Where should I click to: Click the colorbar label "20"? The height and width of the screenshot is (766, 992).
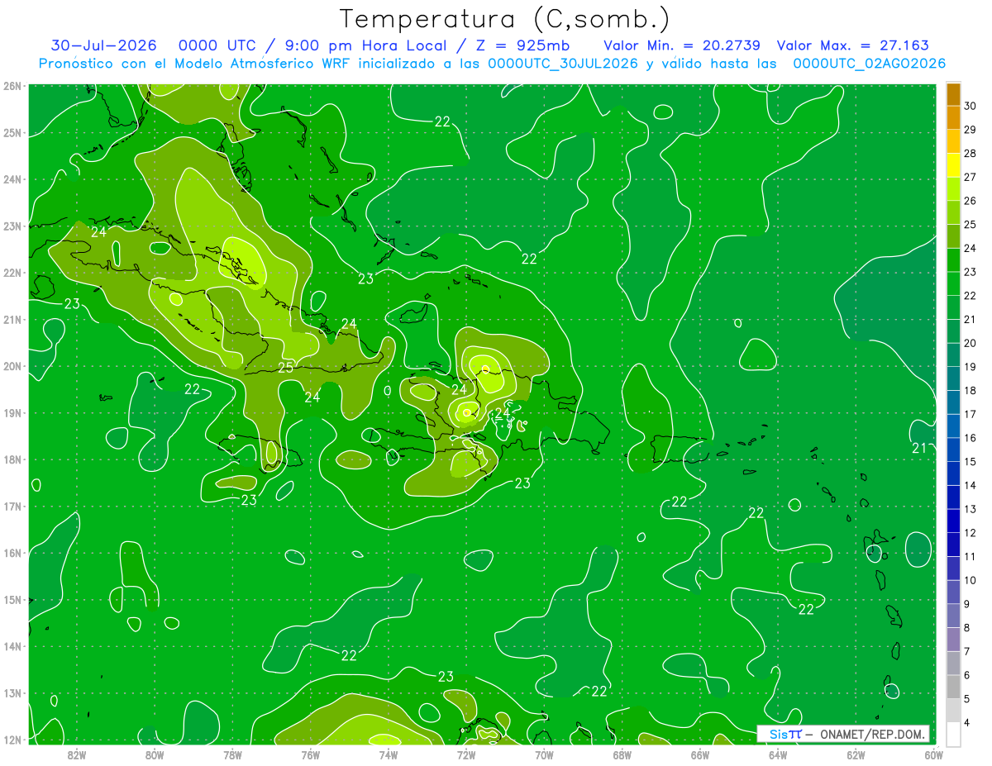(971, 343)
